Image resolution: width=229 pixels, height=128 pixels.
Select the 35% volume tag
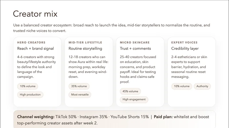coord(79,86)
